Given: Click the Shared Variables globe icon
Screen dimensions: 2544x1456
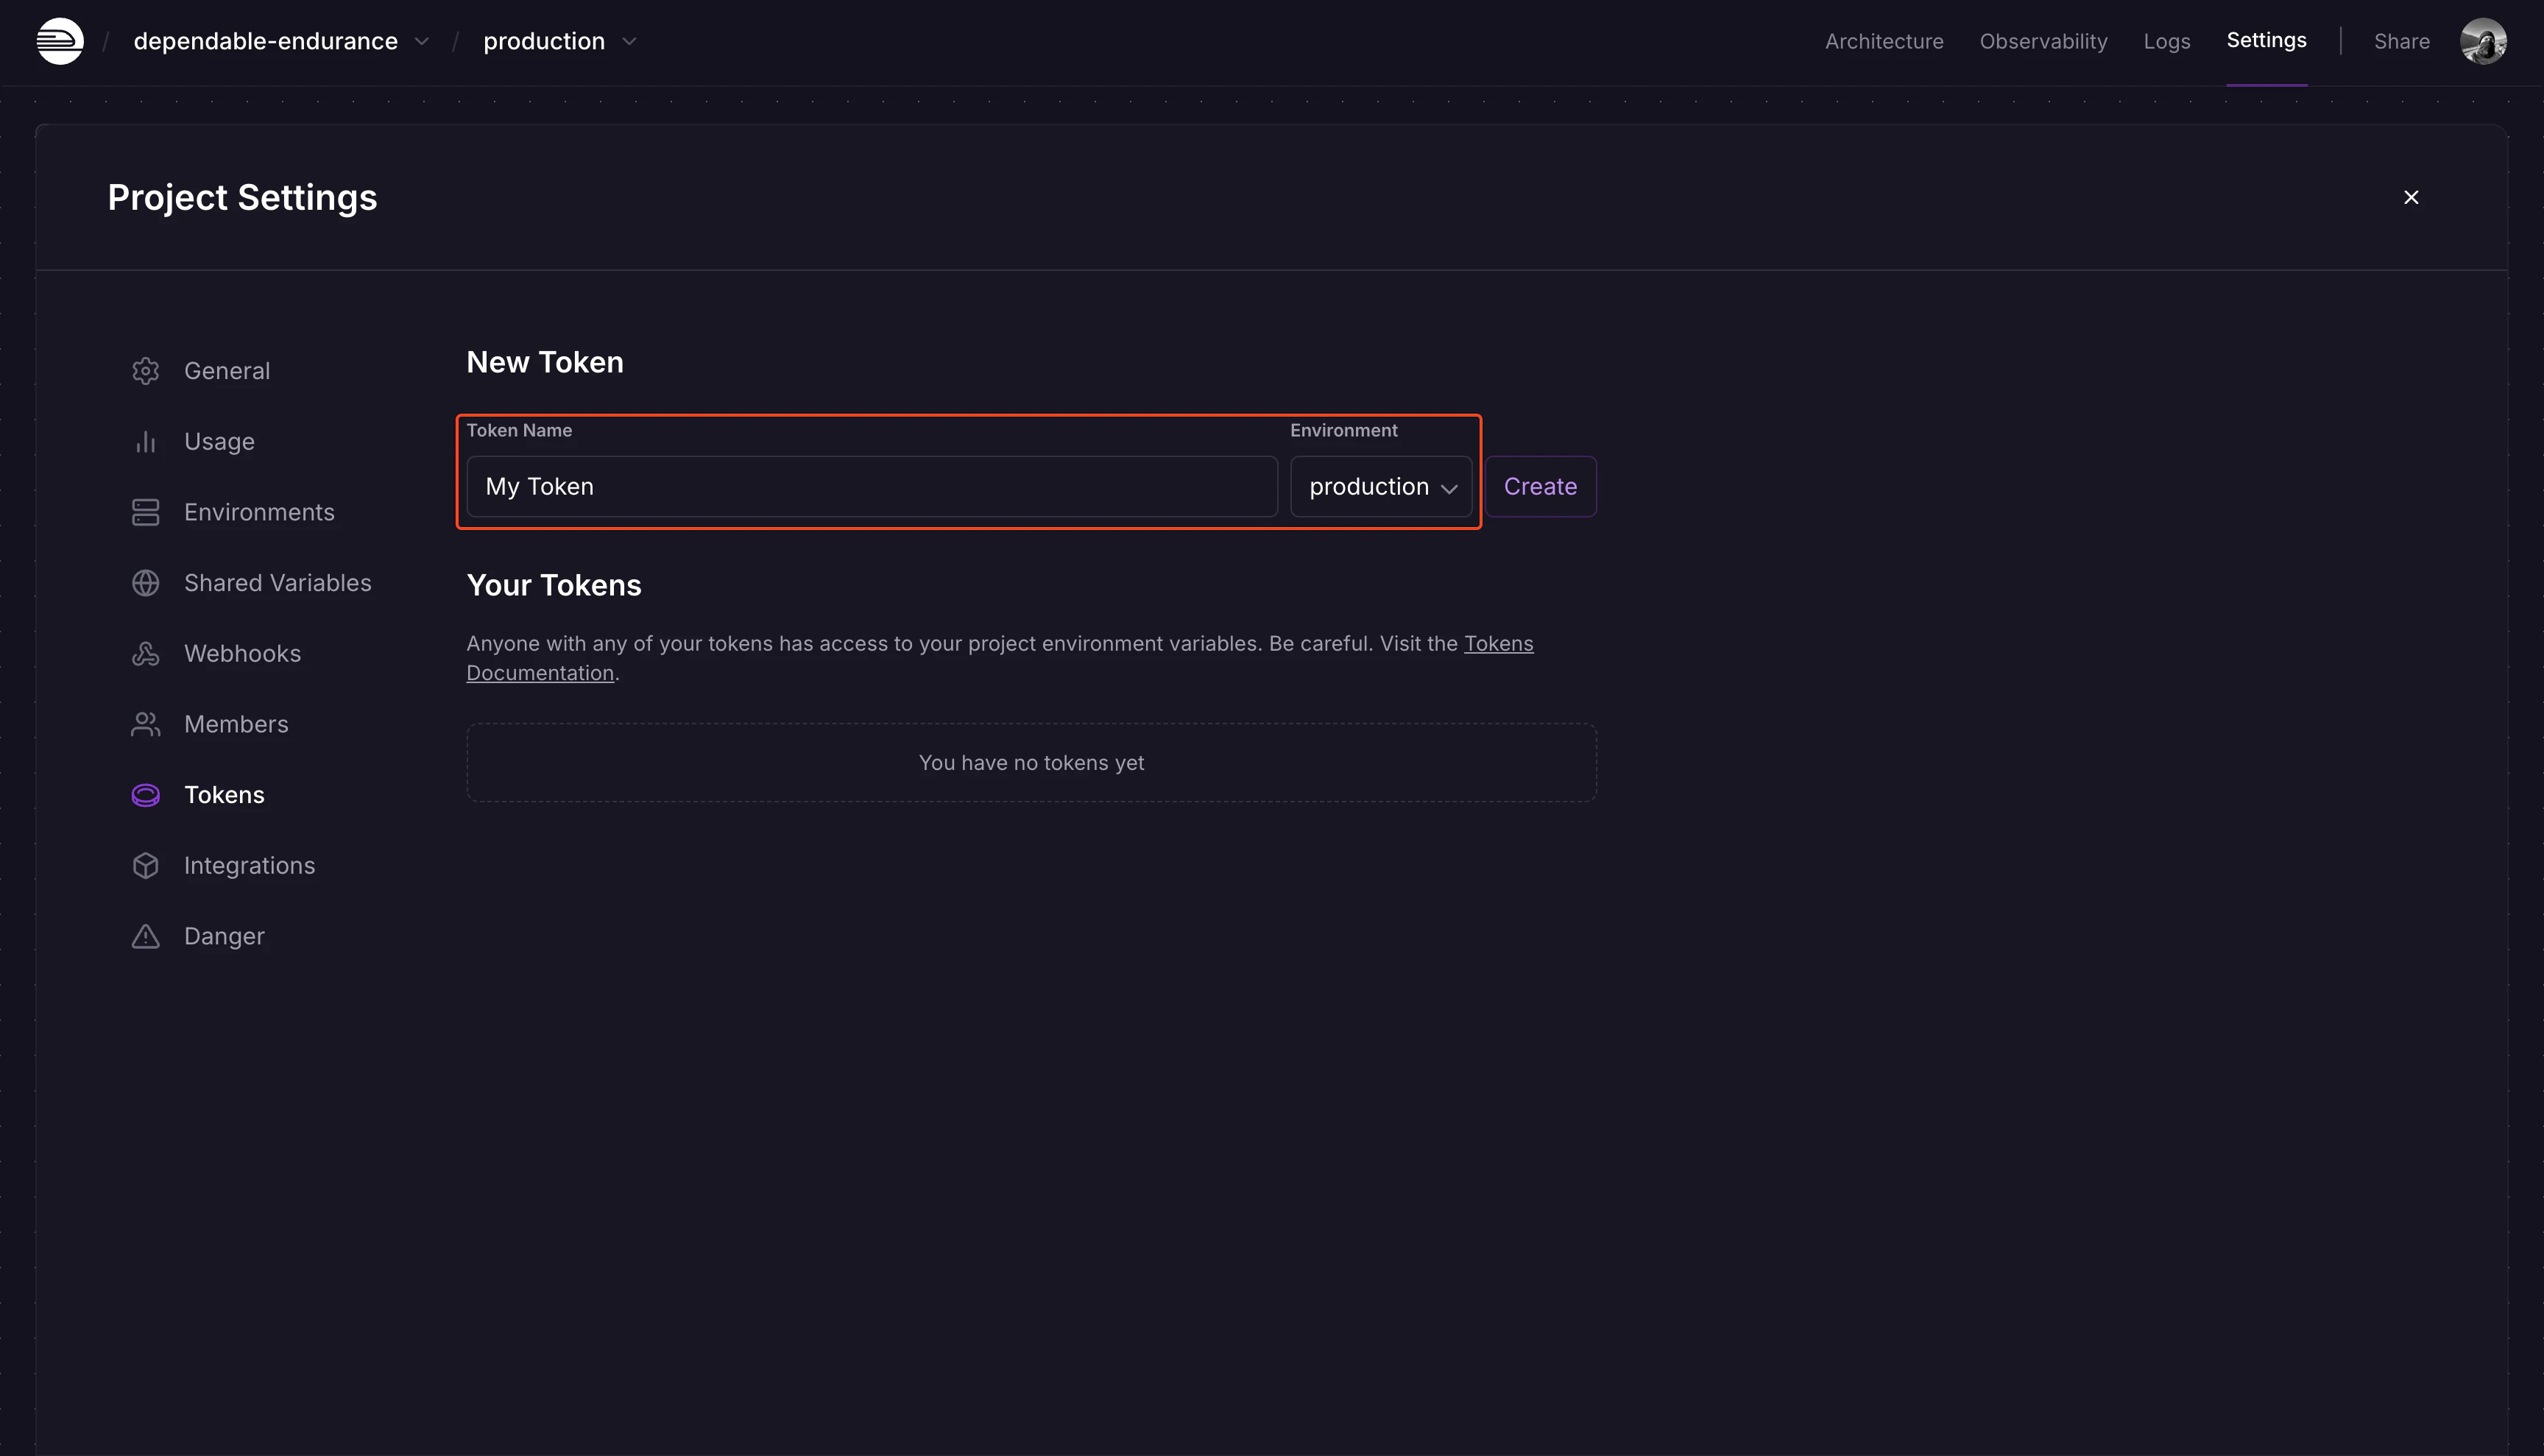Looking at the screenshot, I should 146,583.
